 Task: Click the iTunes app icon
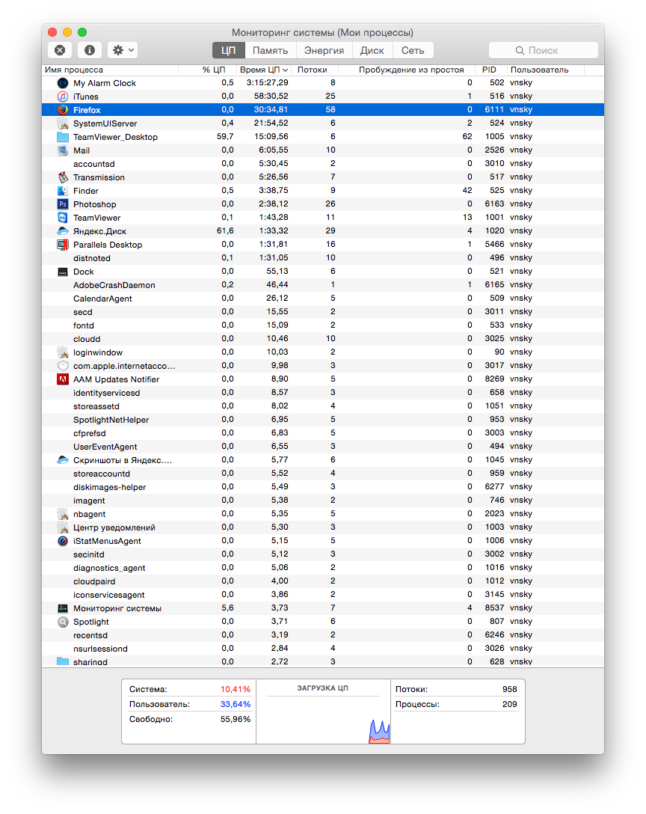pos(63,97)
